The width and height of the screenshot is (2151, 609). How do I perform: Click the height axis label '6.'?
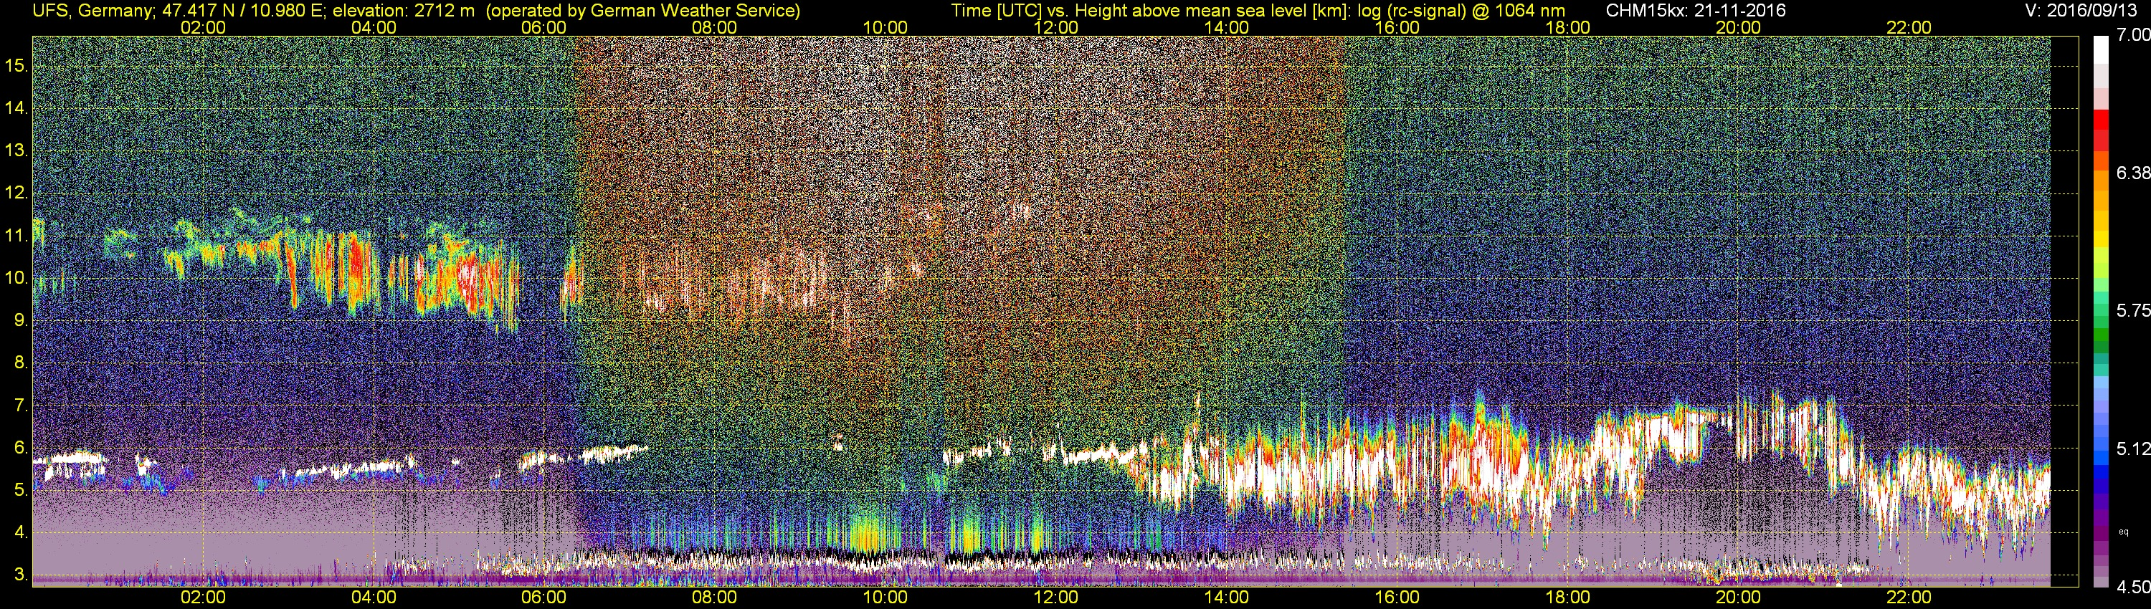tap(21, 448)
